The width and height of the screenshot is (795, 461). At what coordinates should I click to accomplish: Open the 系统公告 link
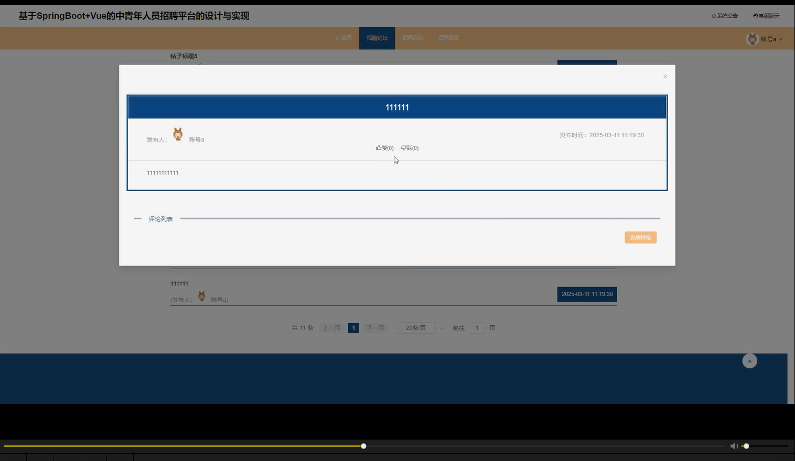click(724, 16)
